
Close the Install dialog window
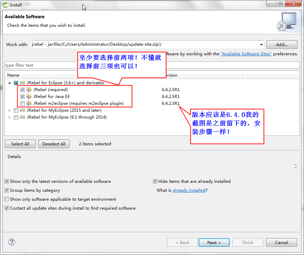click(x=293, y=3)
